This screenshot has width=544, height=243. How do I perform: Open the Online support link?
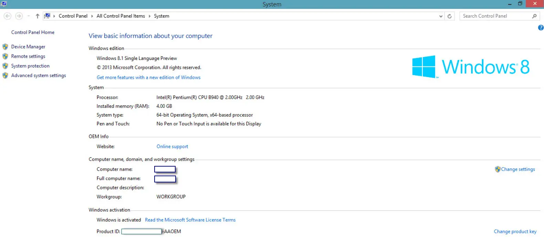point(172,147)
